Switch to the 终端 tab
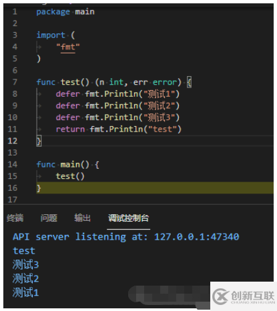This screenshot has height=311, width=277. 15,218
